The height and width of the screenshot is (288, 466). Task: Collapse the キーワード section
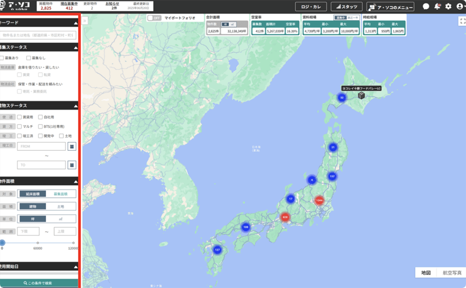(75, 23)
